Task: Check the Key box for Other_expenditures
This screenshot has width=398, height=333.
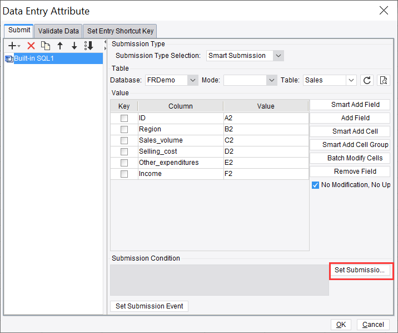Action: click(x=124, y=163)
